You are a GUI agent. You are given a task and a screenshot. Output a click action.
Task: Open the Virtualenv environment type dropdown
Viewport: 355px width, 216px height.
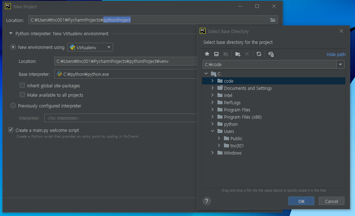pos(90,47)
